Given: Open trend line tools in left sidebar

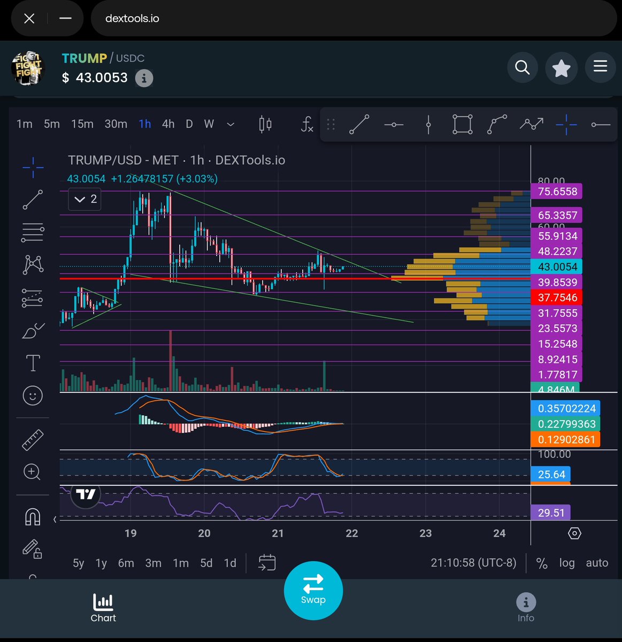Looking at the screenshot, I should tap(33, 200).
